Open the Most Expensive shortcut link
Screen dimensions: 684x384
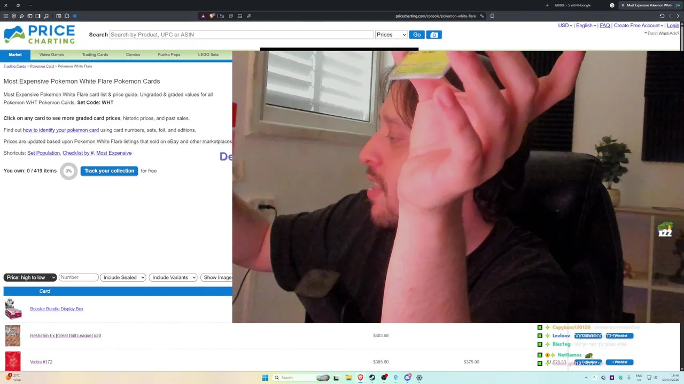pyautogui.click(x=114, y=153)
